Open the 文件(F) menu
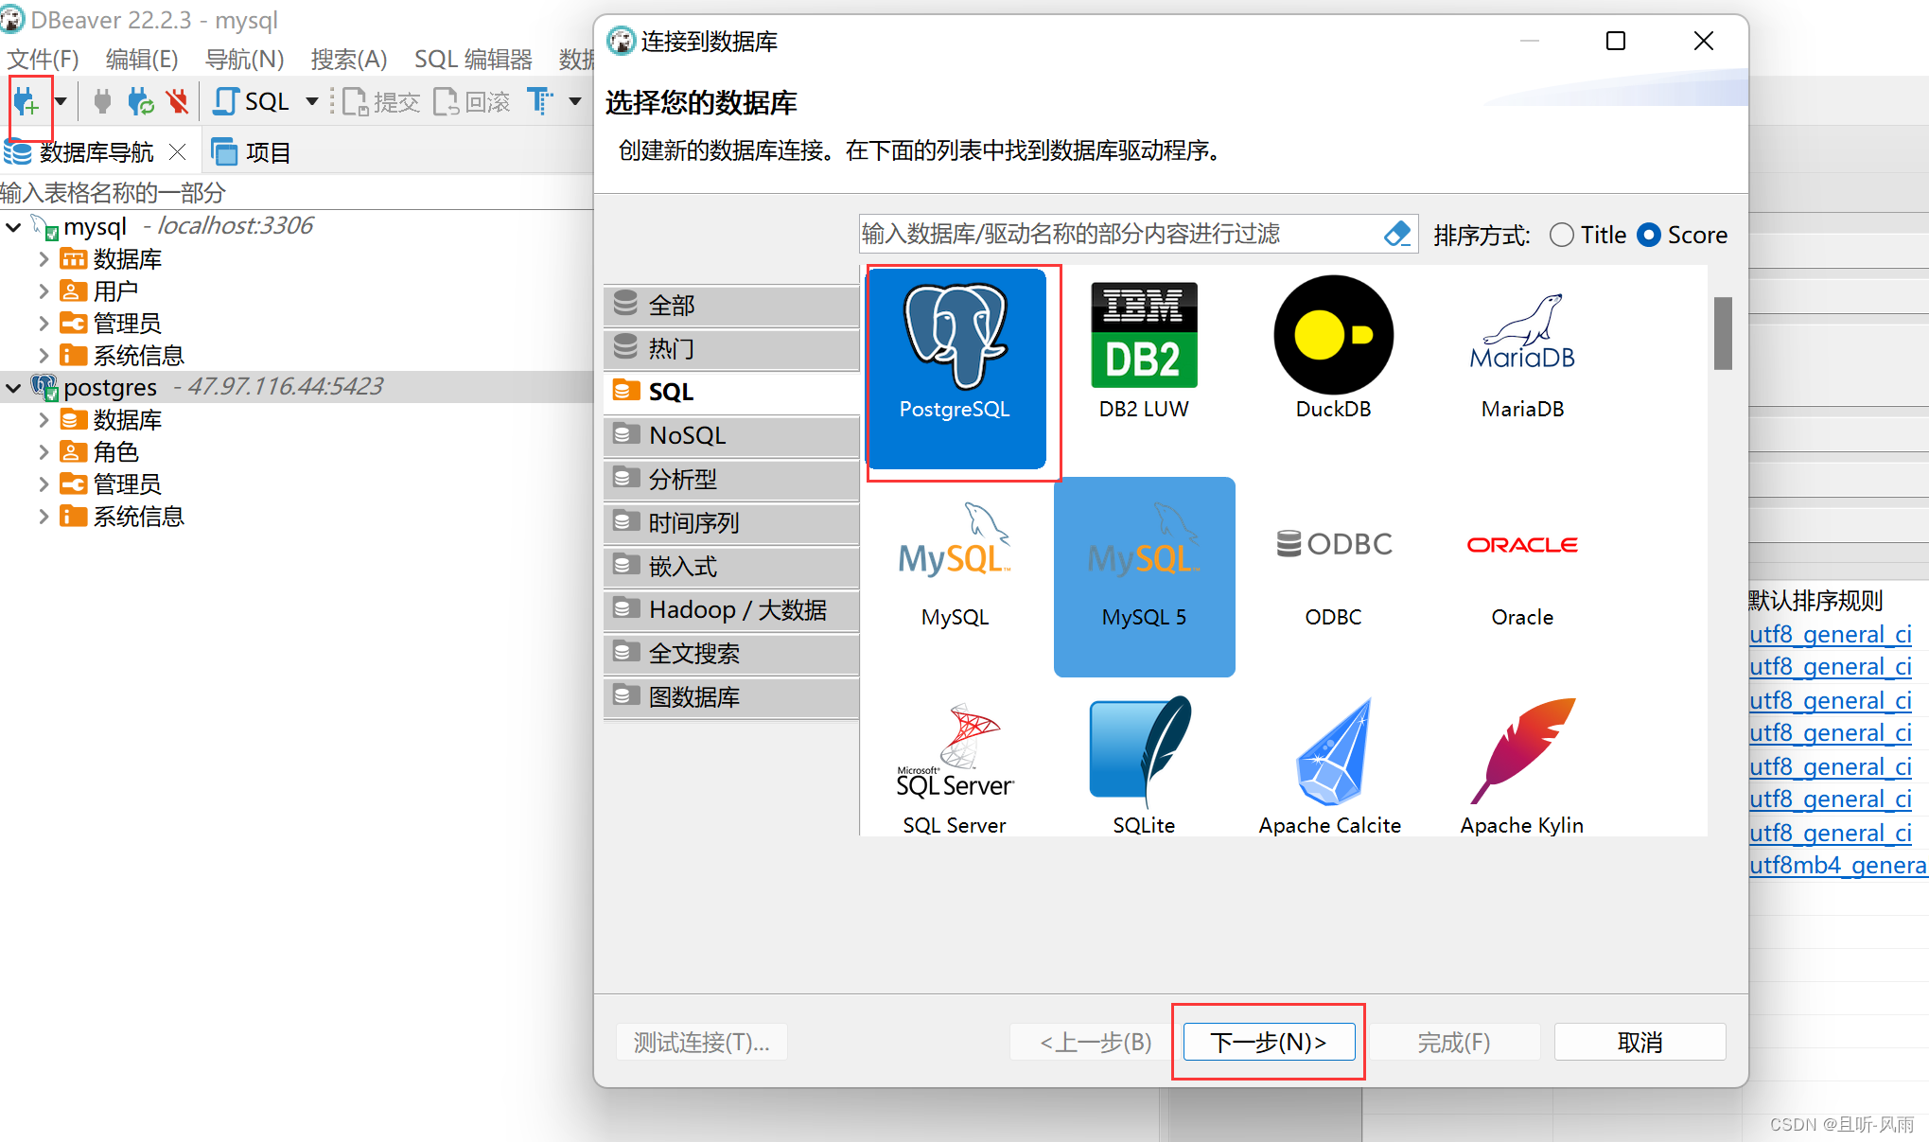Image resolution: width=1929 pixels, height=1142 pixels. pyautogui.click(x=42, y=59)
